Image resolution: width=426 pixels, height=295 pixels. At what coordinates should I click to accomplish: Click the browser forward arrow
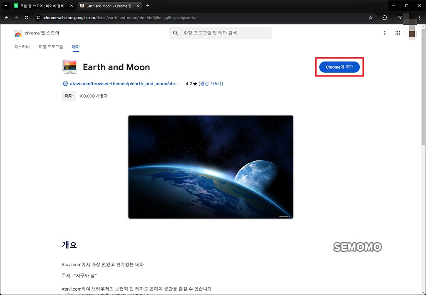coord(16,17)
